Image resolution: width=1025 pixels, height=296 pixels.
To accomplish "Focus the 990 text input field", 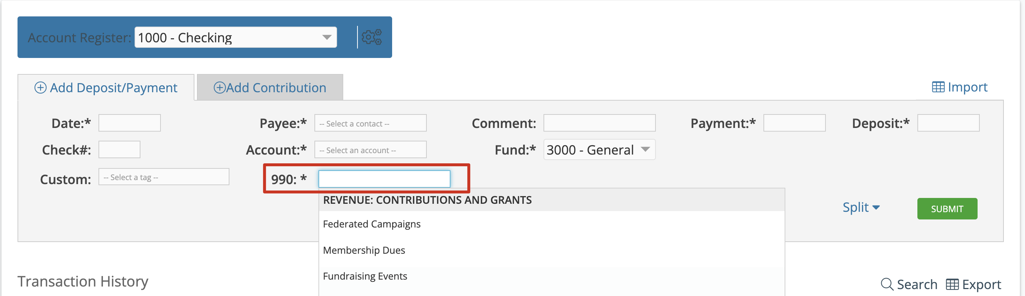I will (x=384, y=179).
